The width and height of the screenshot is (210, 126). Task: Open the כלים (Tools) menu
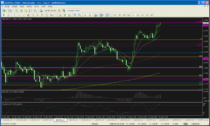37,6
